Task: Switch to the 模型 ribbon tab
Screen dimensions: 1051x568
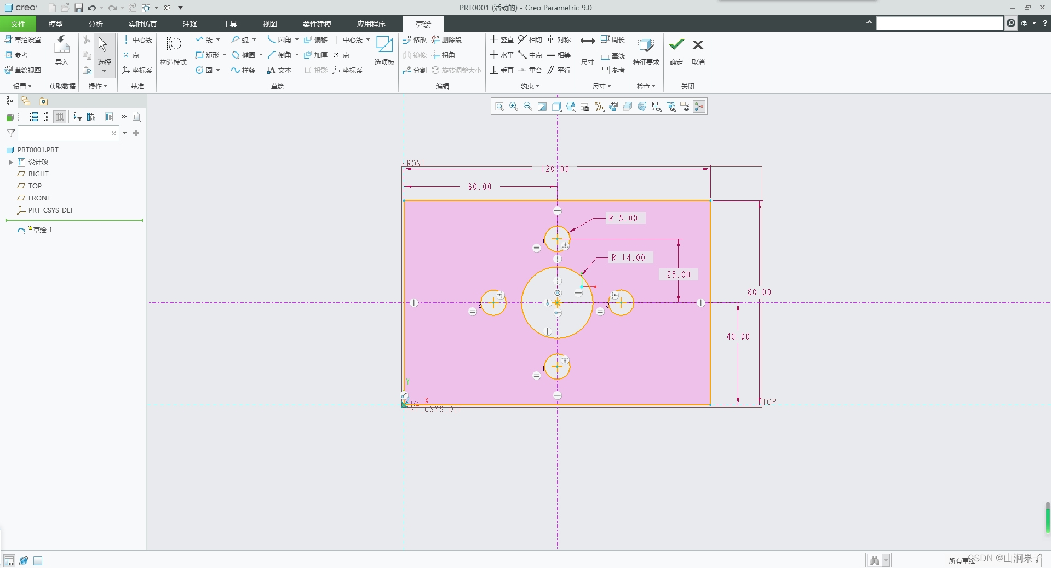Action: coord(55,24)
